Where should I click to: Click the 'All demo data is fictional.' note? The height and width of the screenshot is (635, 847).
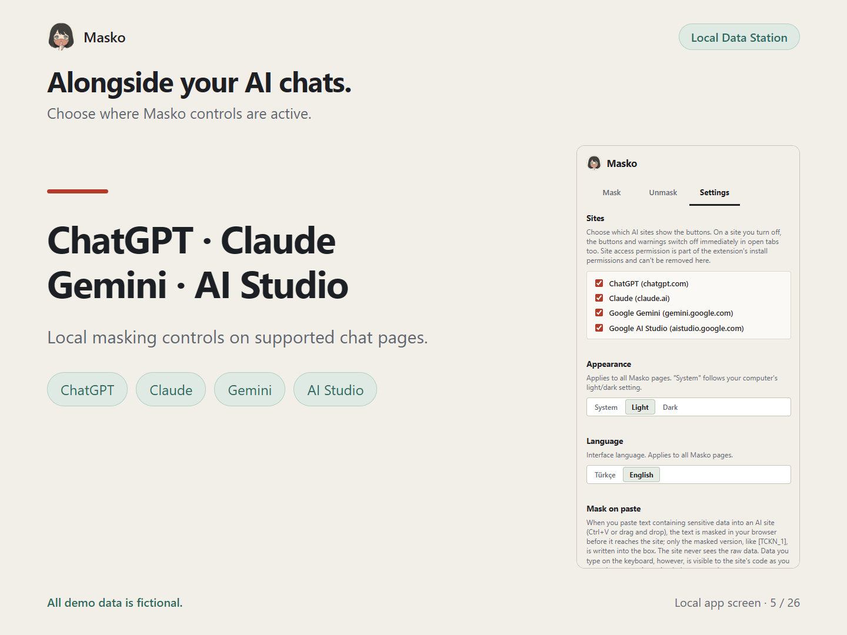pyautogui.click(x=115, y=603)
